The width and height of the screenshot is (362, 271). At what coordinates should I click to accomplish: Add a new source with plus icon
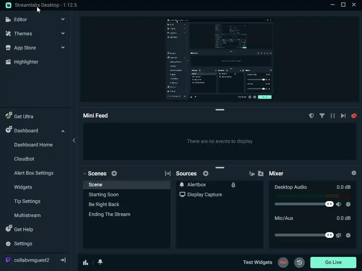206,173
